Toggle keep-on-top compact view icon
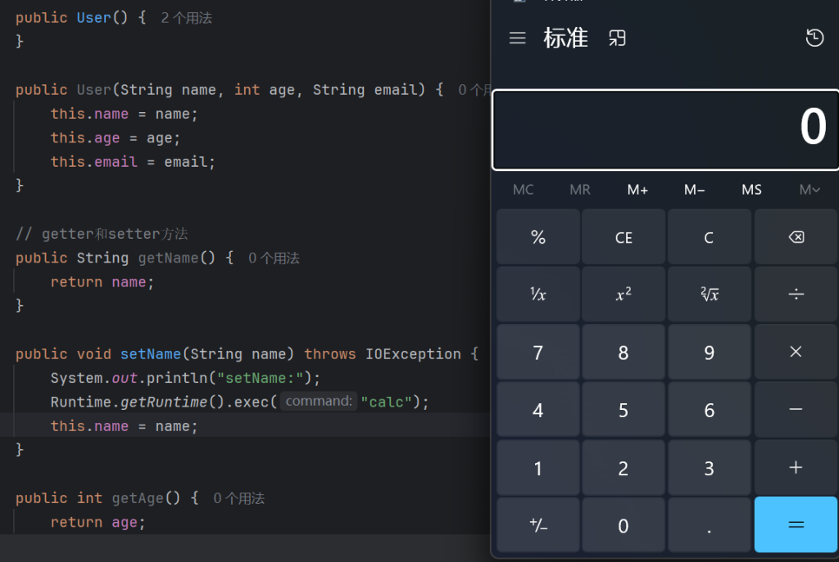Viewport: 839px width, 562px height. [x=617, y=38]
